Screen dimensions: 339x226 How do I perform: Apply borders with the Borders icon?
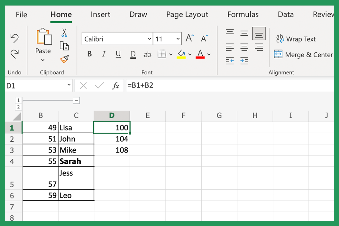point(162,54)
